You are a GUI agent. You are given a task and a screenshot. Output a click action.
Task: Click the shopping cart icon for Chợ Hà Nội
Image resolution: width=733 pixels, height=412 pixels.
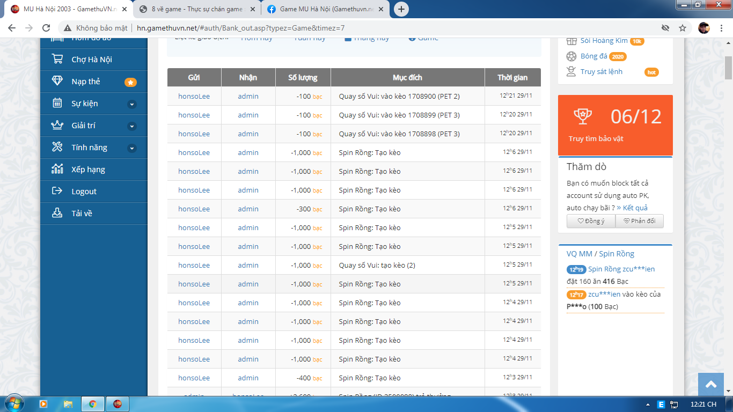click(x=57, y=60)
